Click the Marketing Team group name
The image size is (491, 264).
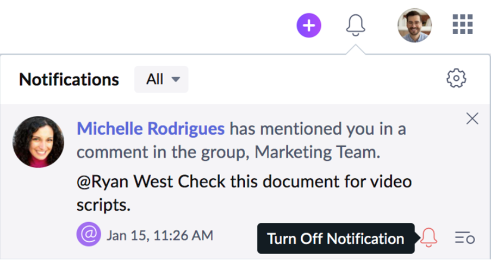coord(316,152)
